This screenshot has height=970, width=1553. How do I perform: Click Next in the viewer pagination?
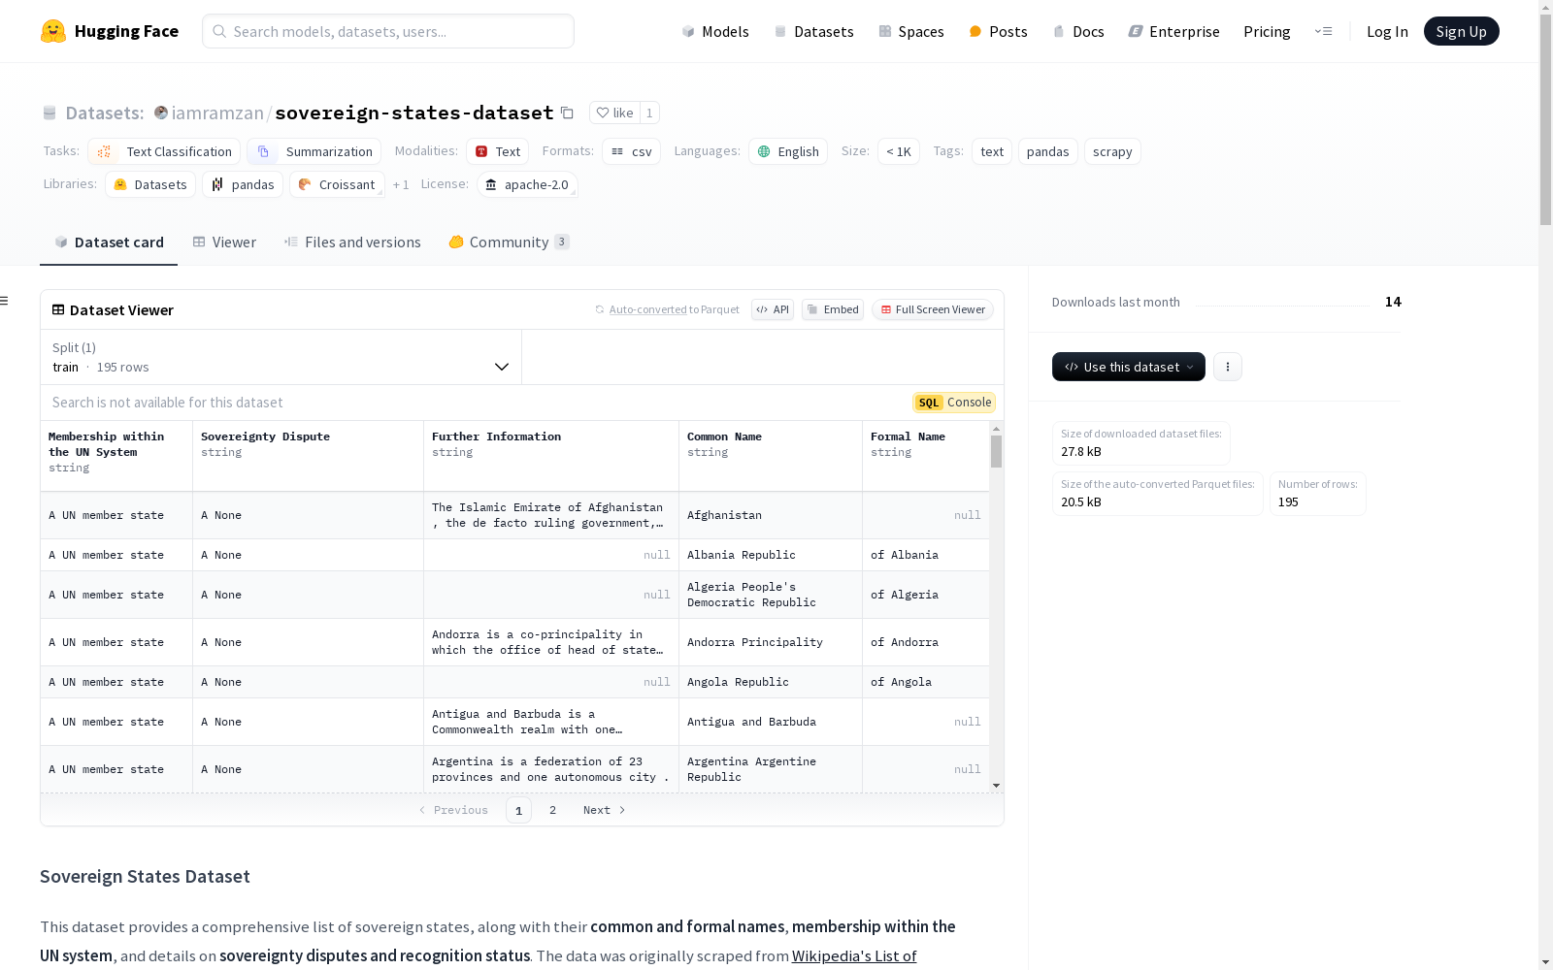pyautogui.click(x=605, y=810)
